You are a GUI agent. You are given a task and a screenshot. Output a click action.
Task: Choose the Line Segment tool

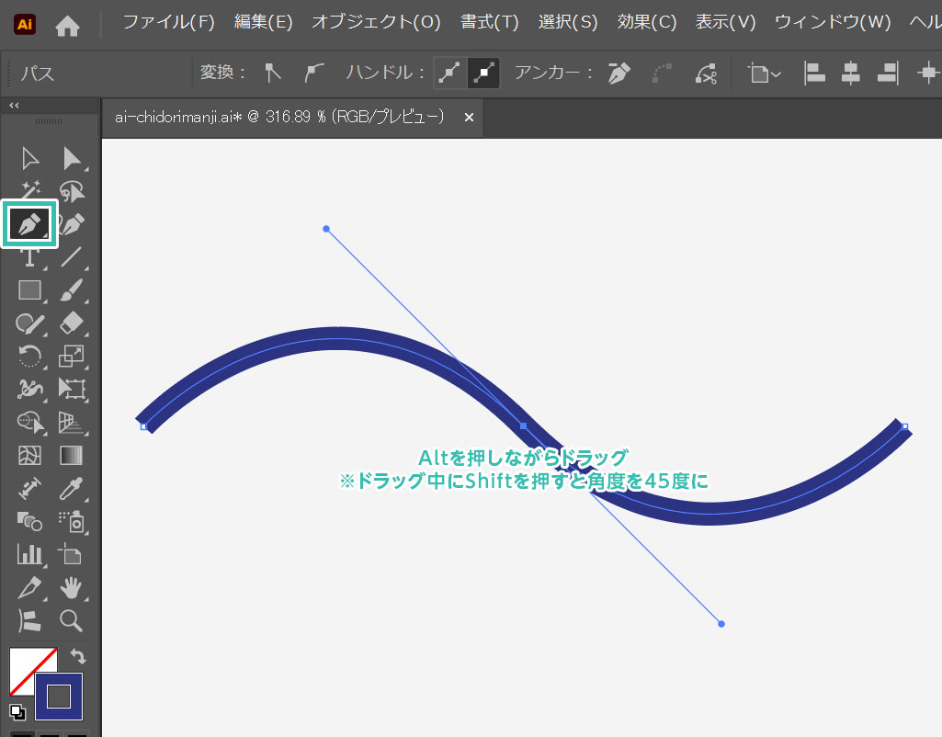tap(72, 257)
